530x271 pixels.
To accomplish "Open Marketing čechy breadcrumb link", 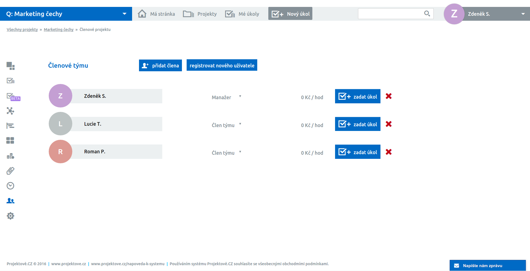I will click(59, 30).
